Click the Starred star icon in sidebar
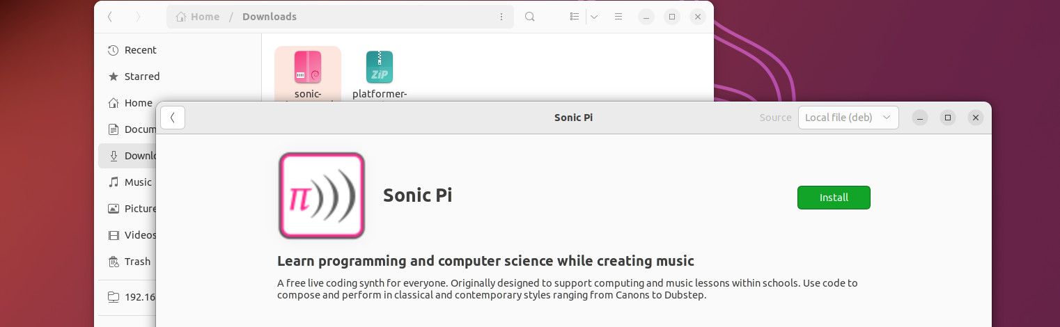The width and height of the screenshot is (1060, 327). (x=113, y=77)
